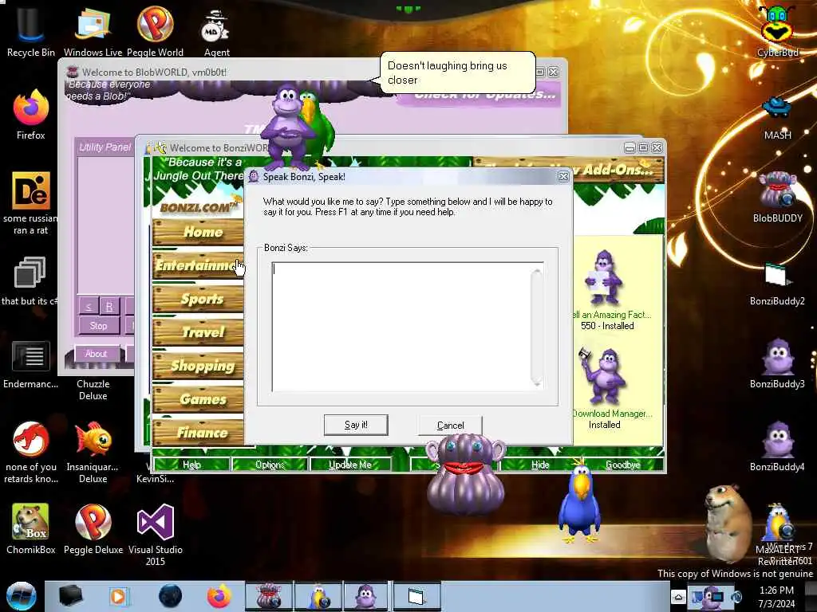Open the Windows Start menu orb
This screenshot has width=817, height=612.
point(21,596)
